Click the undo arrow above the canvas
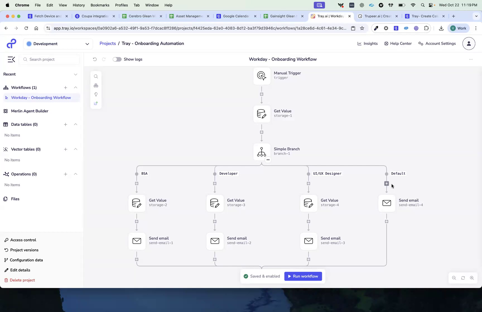Screen dimensions: 482x312 point(95,59)
